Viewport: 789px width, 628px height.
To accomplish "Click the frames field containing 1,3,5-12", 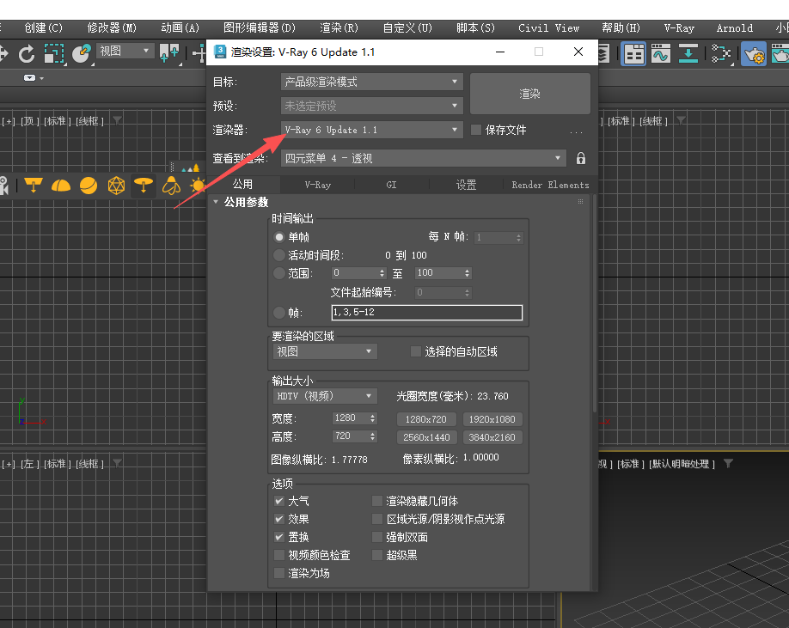I will click(x=426, y=312).
